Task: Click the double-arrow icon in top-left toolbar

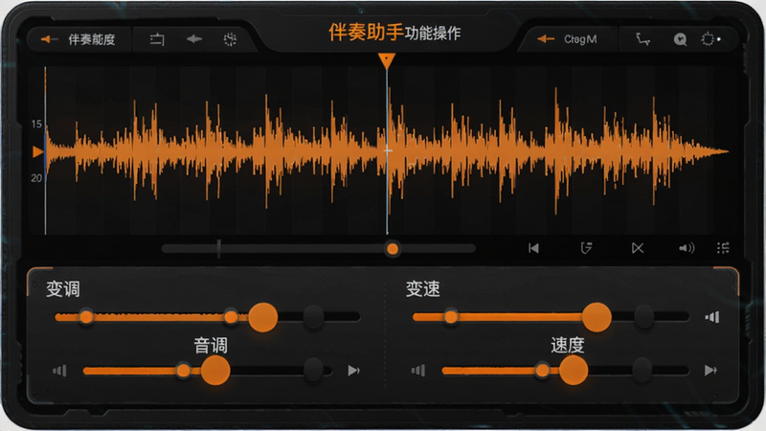Action: tap(194, 39)
